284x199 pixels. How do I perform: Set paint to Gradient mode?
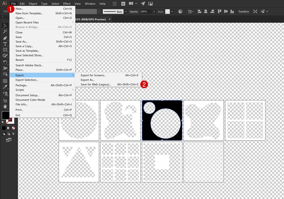(x=8, y=128)
